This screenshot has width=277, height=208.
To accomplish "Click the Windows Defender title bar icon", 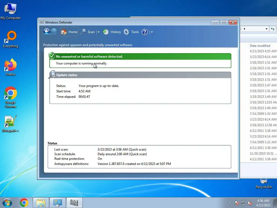I will point(42,22).
